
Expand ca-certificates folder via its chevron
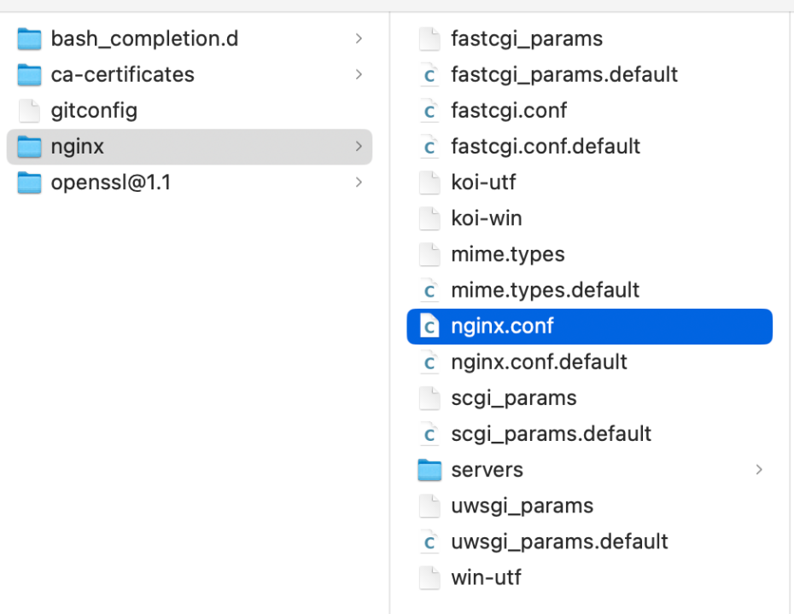[359, 75]
